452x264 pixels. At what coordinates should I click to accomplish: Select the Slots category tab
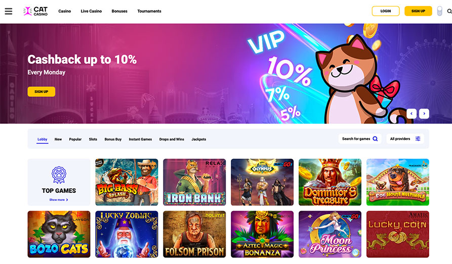[93, 139]
